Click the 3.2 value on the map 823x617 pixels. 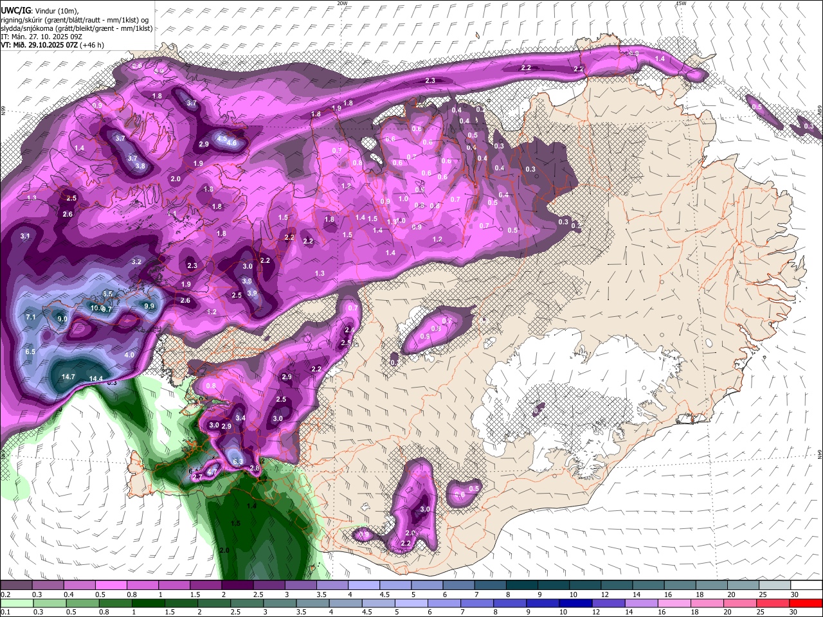click(136, 262)
